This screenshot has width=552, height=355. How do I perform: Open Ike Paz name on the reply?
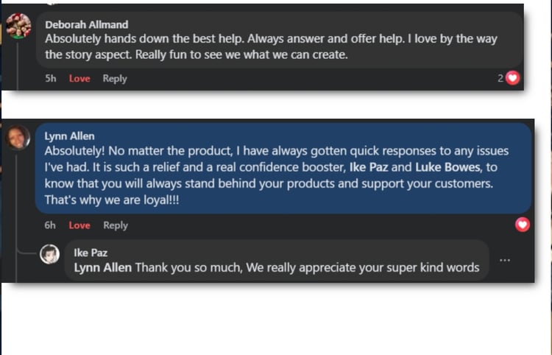[x=91, y=253]
